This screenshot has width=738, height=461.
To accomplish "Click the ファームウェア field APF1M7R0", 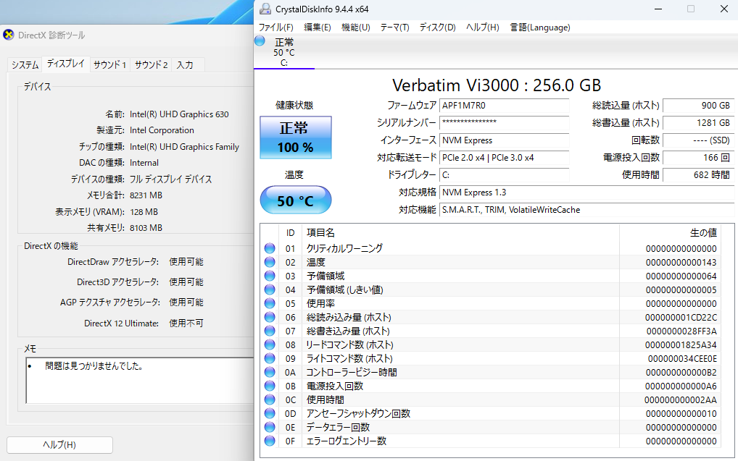I will click(x=504, y=106).
